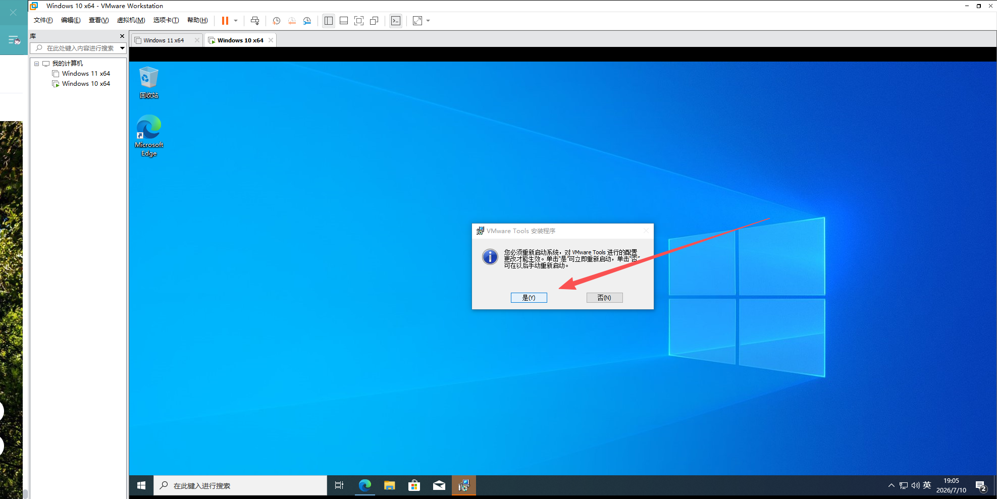
Task: Select the Microsoft Edge desktop shortcut
Action: [149, 136]
